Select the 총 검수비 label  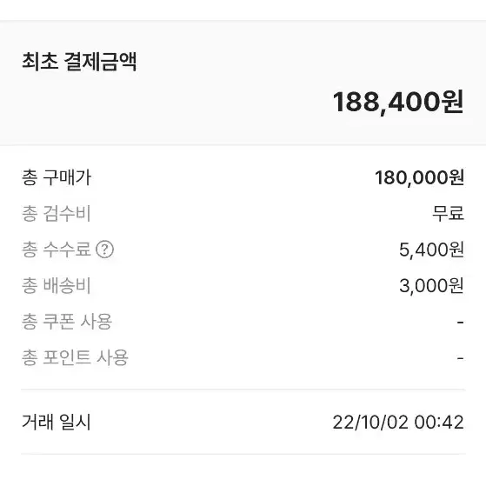tap(57, 214)
